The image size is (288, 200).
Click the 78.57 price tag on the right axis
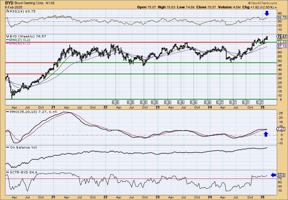coord(282,36)
